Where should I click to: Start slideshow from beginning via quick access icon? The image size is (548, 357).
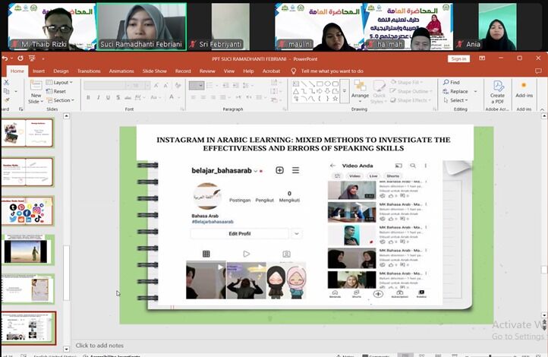[32, 58]
